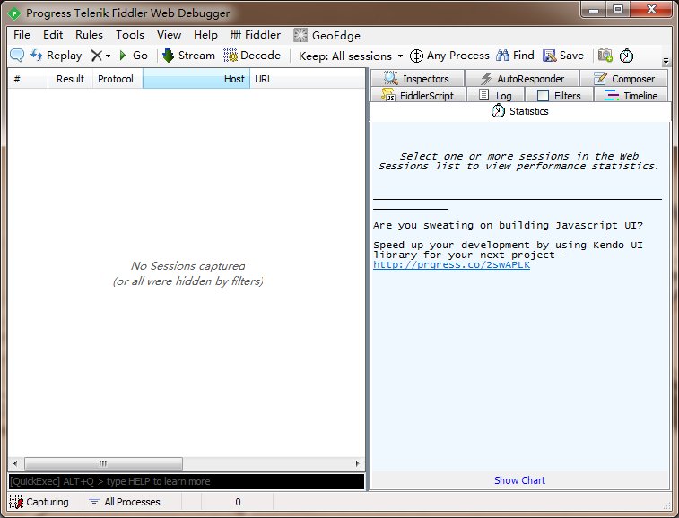Open the Filters tab
Image resolution: width=679 pixels, height=518 pixels.
coord(559,95)
